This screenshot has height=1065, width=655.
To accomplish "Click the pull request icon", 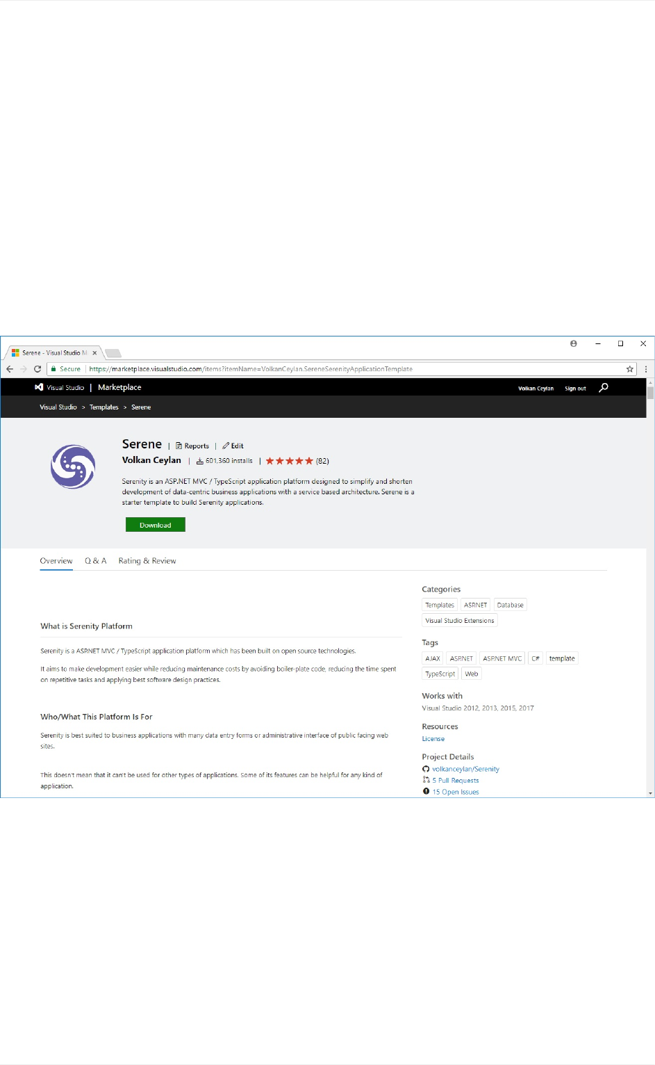I will (426, 780).
